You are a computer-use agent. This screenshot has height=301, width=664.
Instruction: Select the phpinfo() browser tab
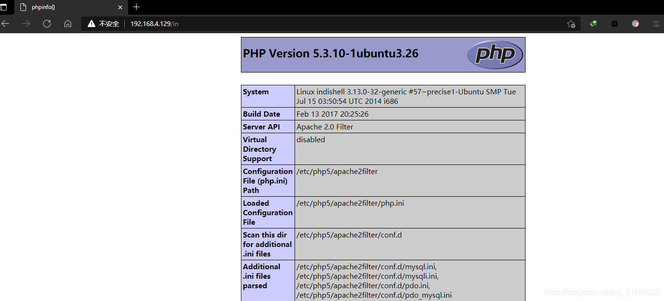71,7
